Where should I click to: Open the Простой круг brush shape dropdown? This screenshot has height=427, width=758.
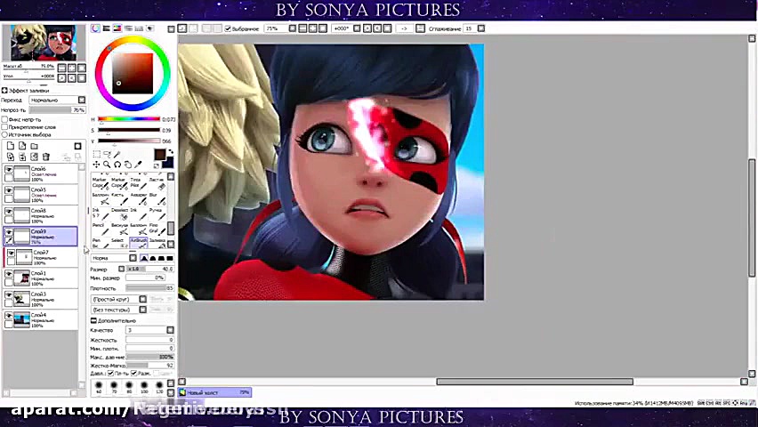coord(142,299)
